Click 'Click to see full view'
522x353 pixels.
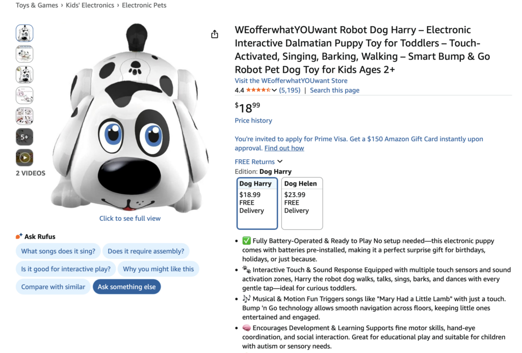click(x=129, y=218)
